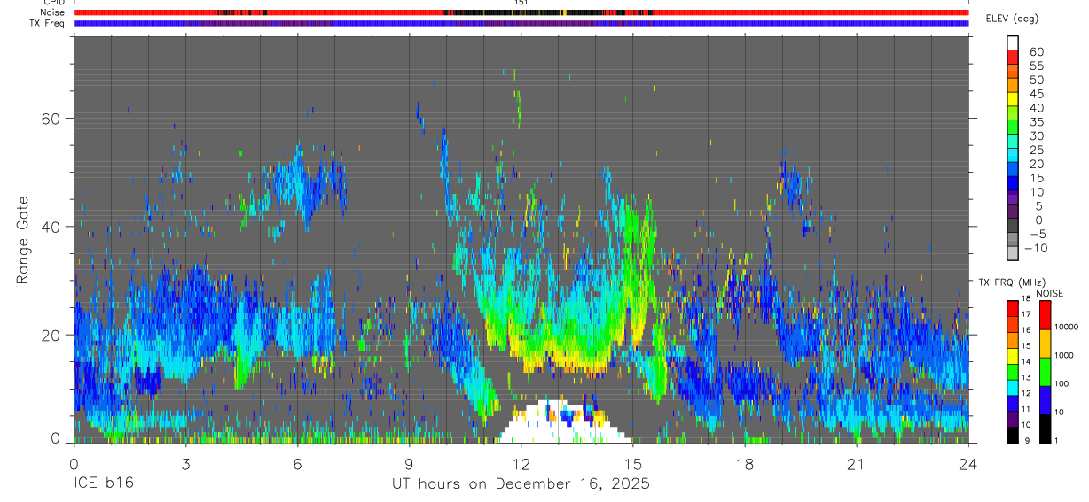1089x502 pixels.
Task: Click the red ELEV swatch between 55 and 60
Action: (x=1013, y=58)
